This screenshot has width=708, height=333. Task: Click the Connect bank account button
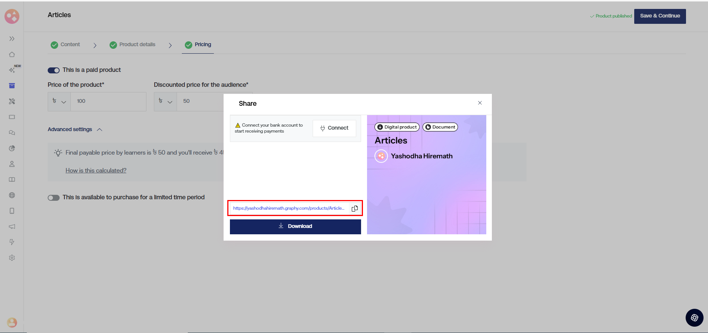pyautogui.click(x=334, y=128)
